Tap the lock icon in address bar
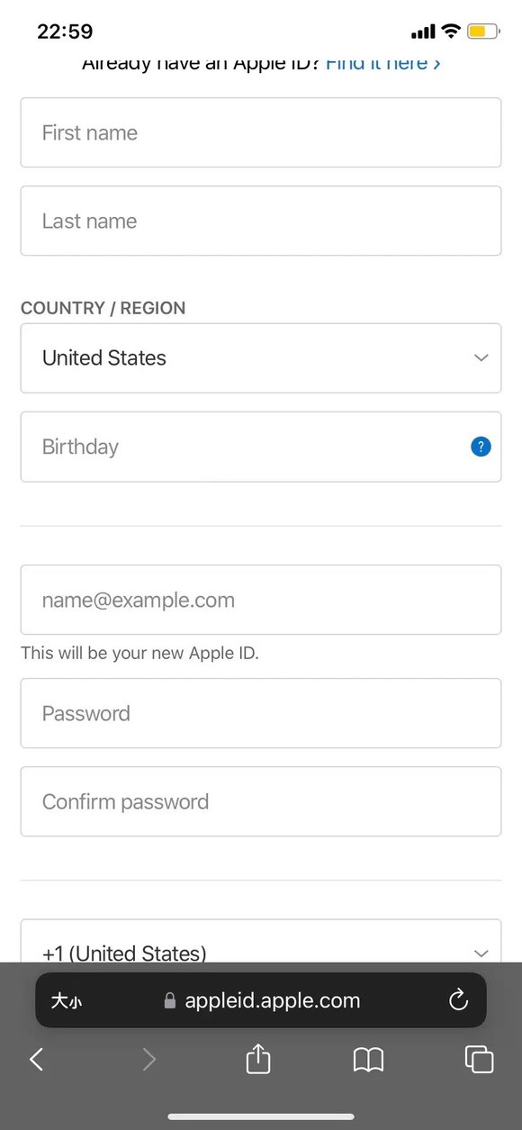522x1130 pixels. click(x=170, y=1000)
